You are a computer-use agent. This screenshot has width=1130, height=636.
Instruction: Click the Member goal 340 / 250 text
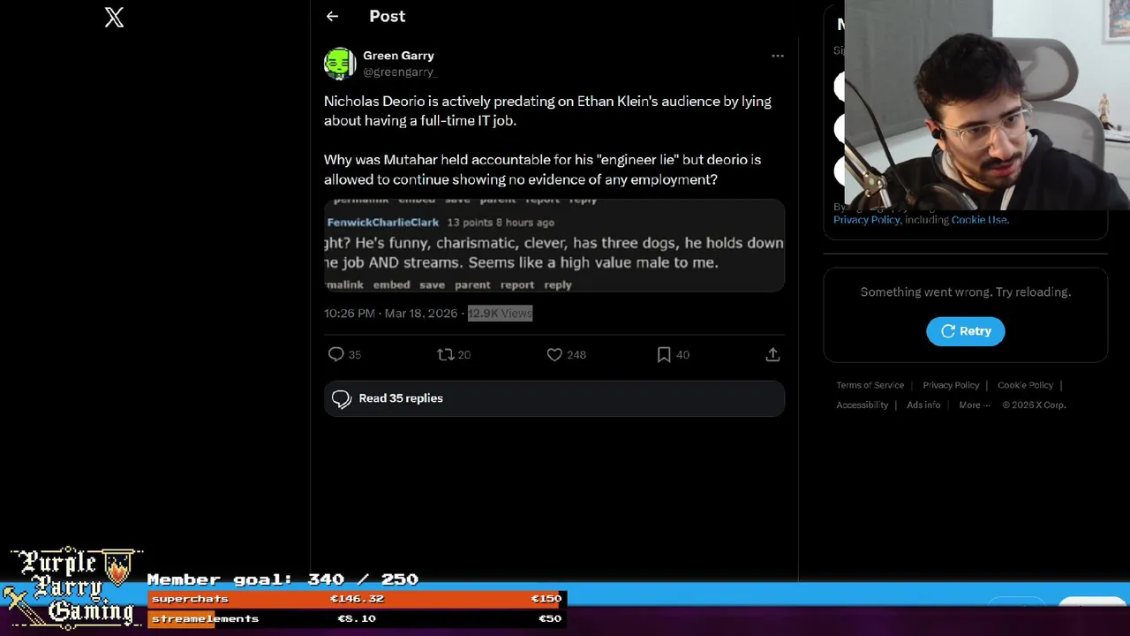tap(282, 579)
